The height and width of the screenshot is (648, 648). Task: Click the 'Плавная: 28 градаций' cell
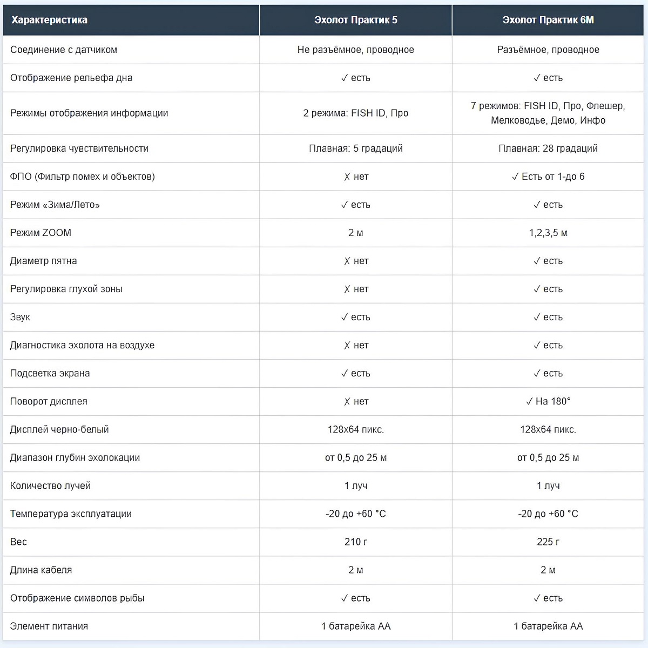click(x=548, y=148)
